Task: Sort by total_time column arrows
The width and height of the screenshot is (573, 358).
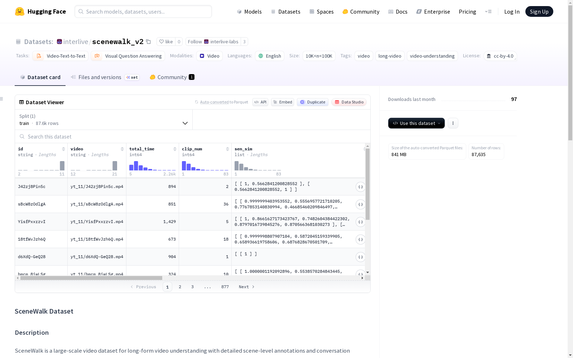Action: 175,149
